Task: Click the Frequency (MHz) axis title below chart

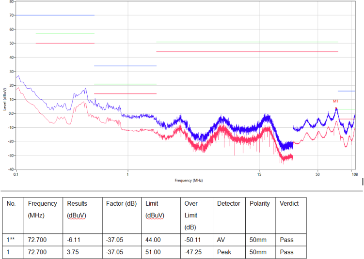Action: coord(189,180)
